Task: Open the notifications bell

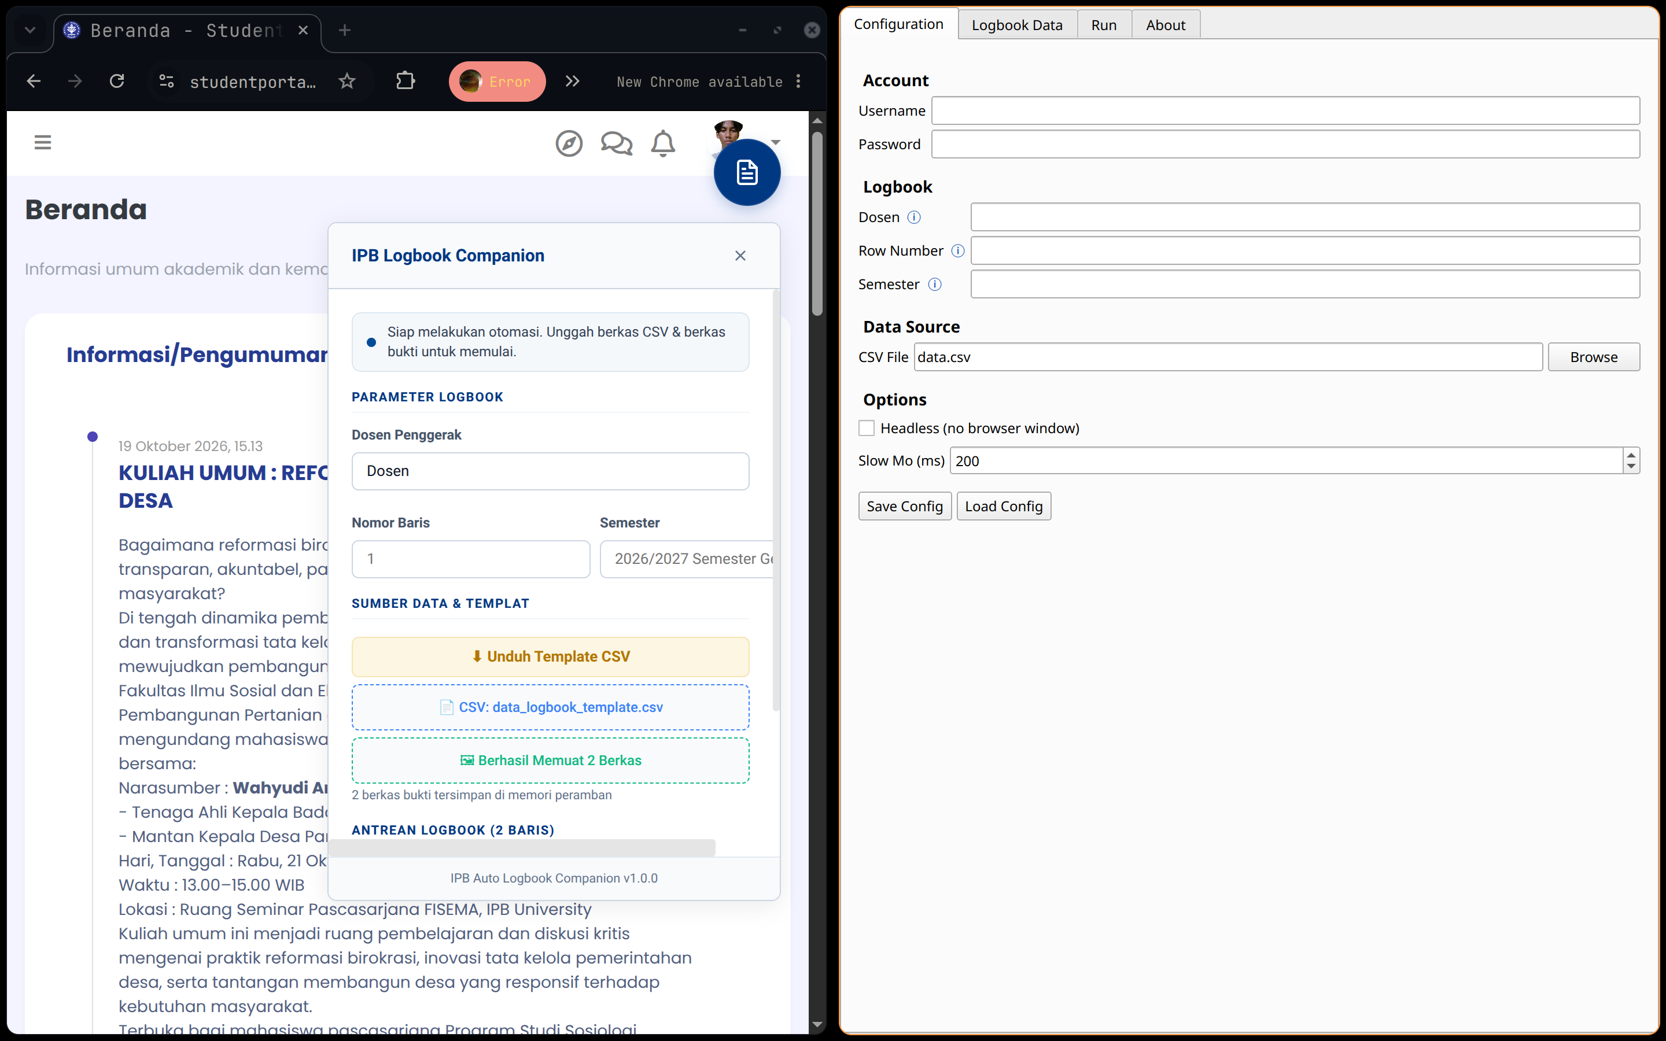Action: (x=663, y=143)
